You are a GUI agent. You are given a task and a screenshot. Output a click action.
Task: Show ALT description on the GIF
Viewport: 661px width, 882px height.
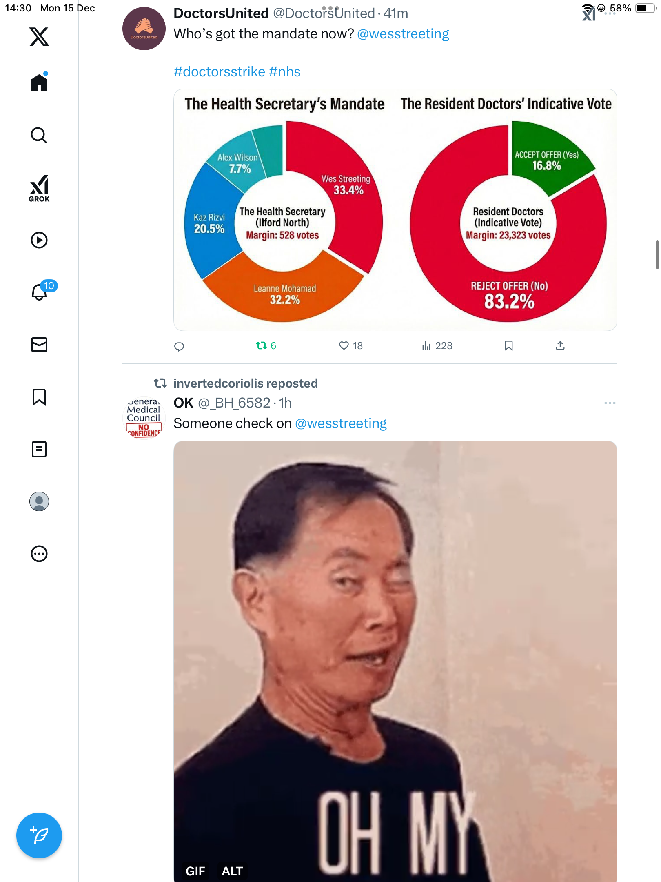(232, 871)
